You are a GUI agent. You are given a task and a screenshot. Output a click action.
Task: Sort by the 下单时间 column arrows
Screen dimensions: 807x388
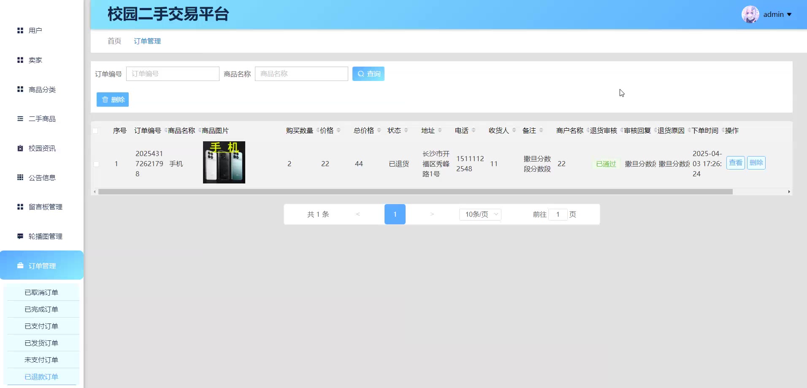[x=723, y=130]
